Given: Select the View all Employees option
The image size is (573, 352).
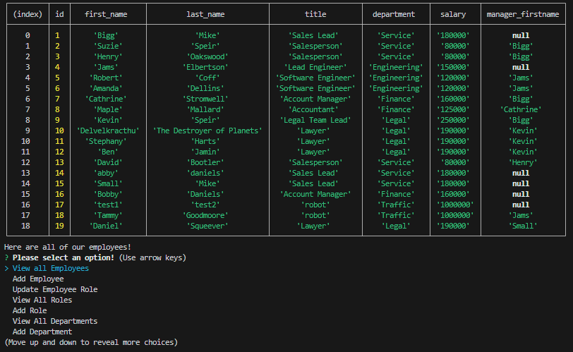Looking at the screenshot, I should point(51,268).
